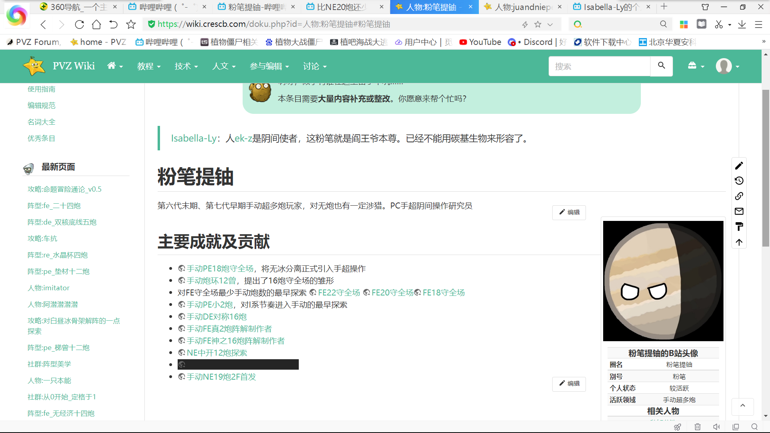Click the pencil edit page icon
Screen dimensions: 770x433
click(x=739, y=166)
